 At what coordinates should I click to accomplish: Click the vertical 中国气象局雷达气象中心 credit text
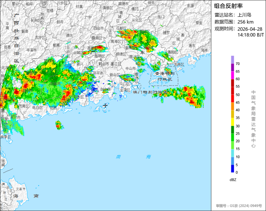pos(253,119)
